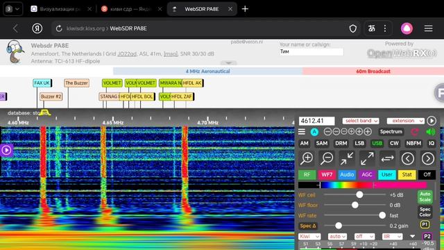Open the tab count dropdown showing 3
Screen dimensions: 444x250
click(12, 9)
